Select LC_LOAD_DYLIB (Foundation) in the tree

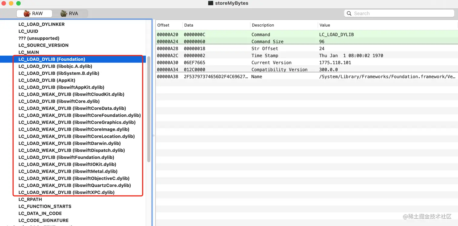(52, 59)
